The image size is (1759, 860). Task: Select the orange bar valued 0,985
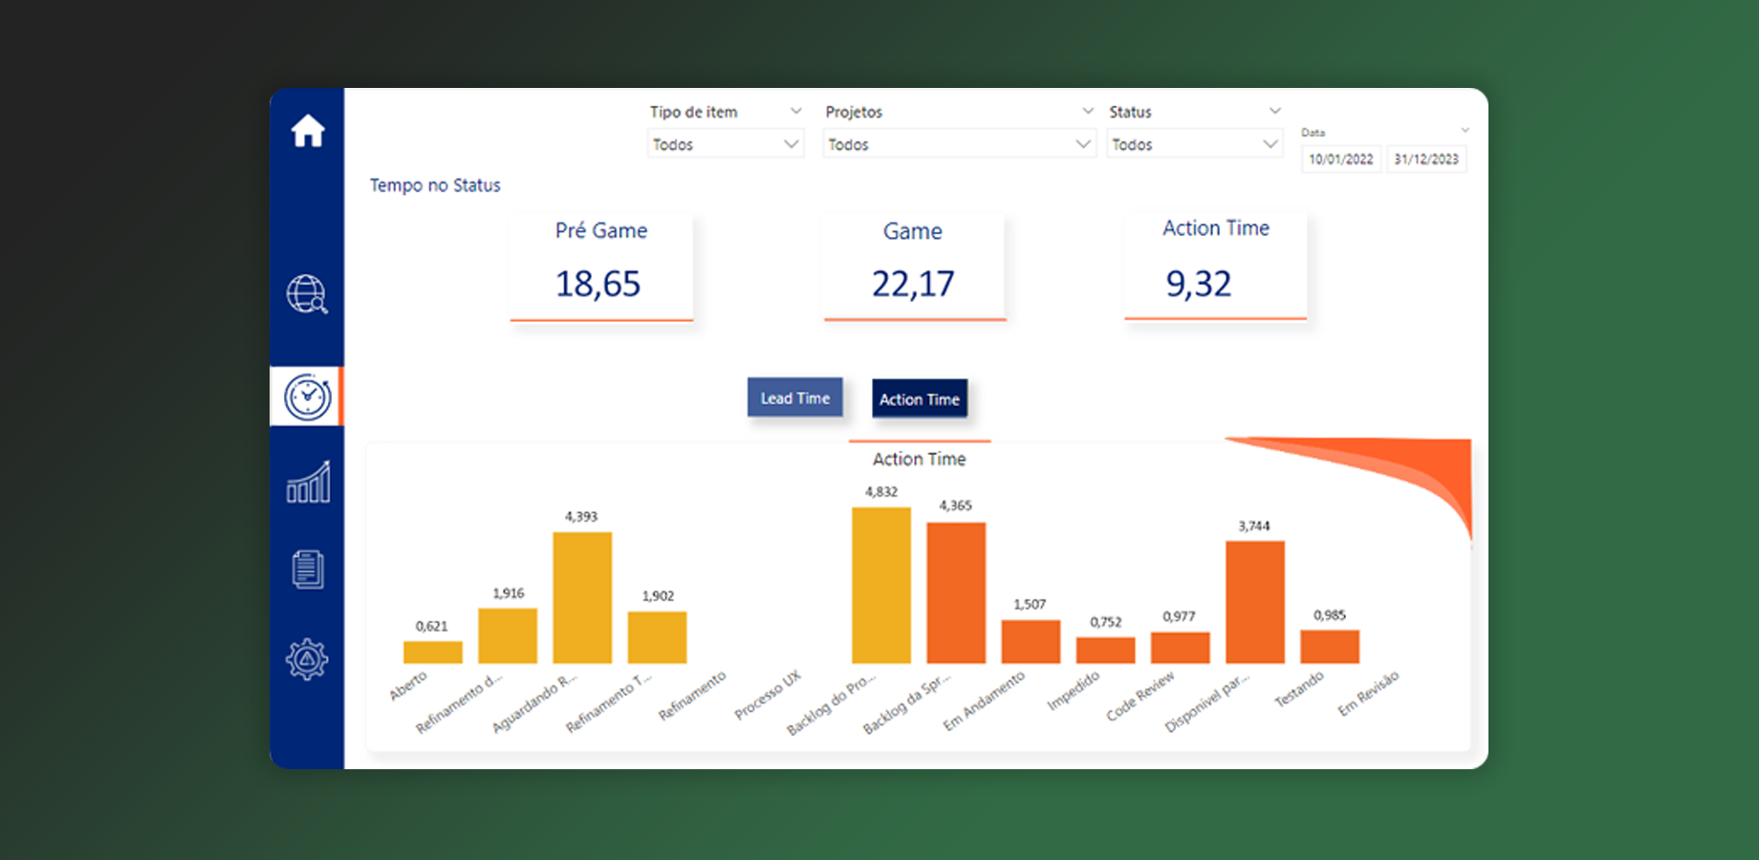point(1330,646)
